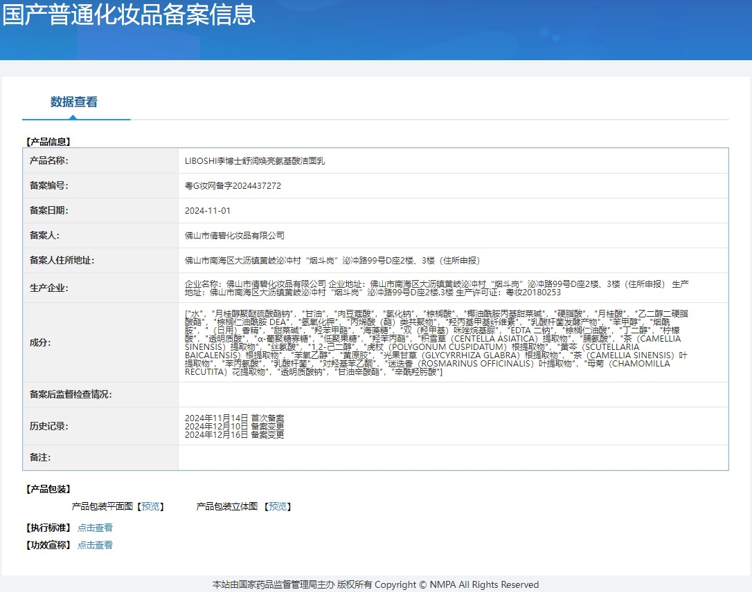Click the 备案后监督检查情况 label cell

100,395
